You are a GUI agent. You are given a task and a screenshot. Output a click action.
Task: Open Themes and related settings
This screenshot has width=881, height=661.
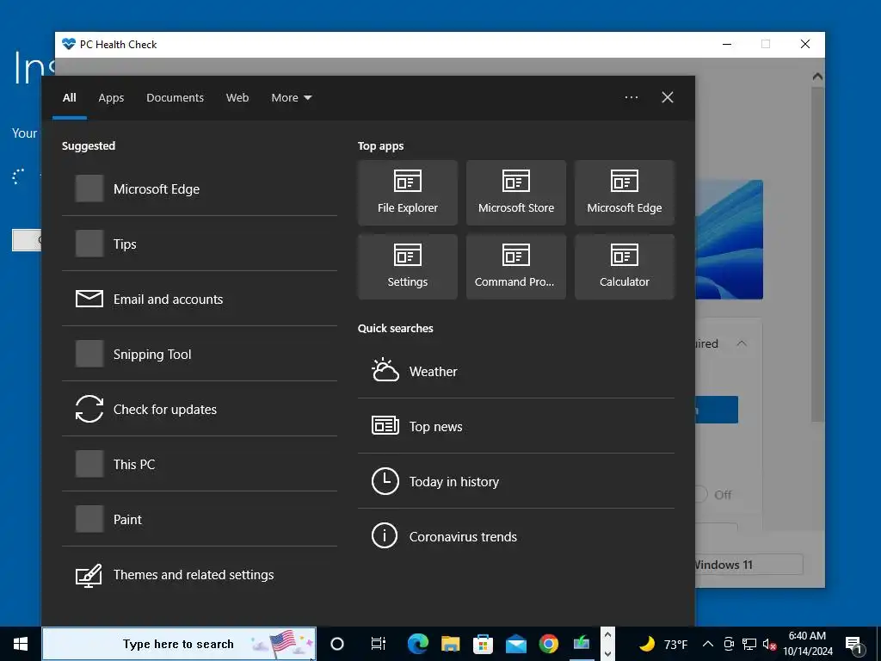click(200, 574)
